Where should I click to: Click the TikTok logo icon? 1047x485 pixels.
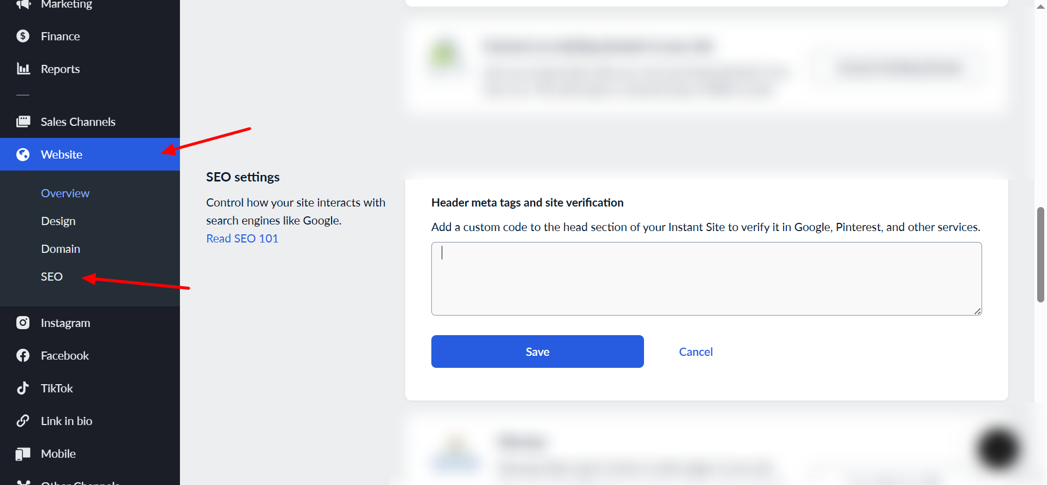tap(23, 388)
